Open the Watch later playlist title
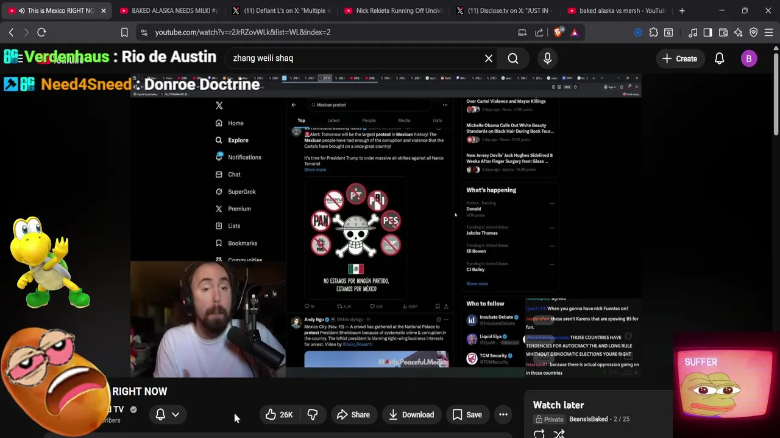Viewport: 780px width, 438px height. [558, 405]
